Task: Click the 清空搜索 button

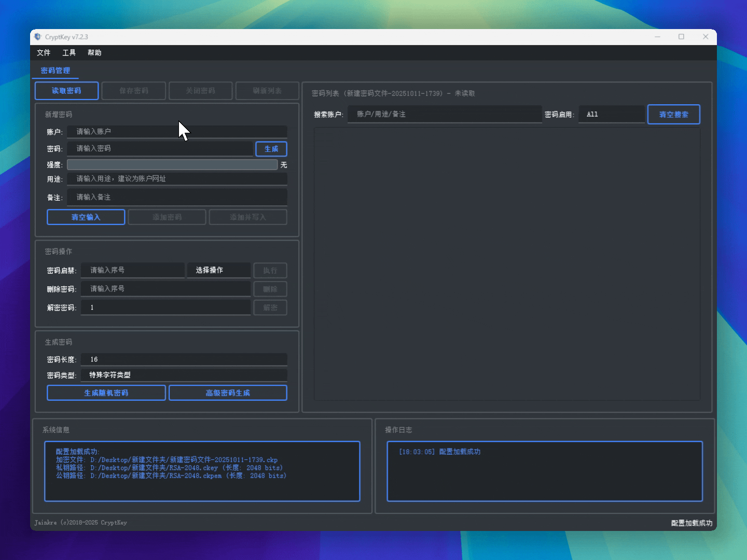Action: click(673, 115)
